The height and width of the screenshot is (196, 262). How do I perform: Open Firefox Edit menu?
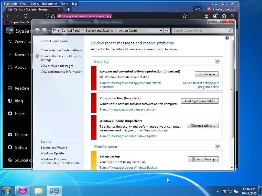pos(14,4)
